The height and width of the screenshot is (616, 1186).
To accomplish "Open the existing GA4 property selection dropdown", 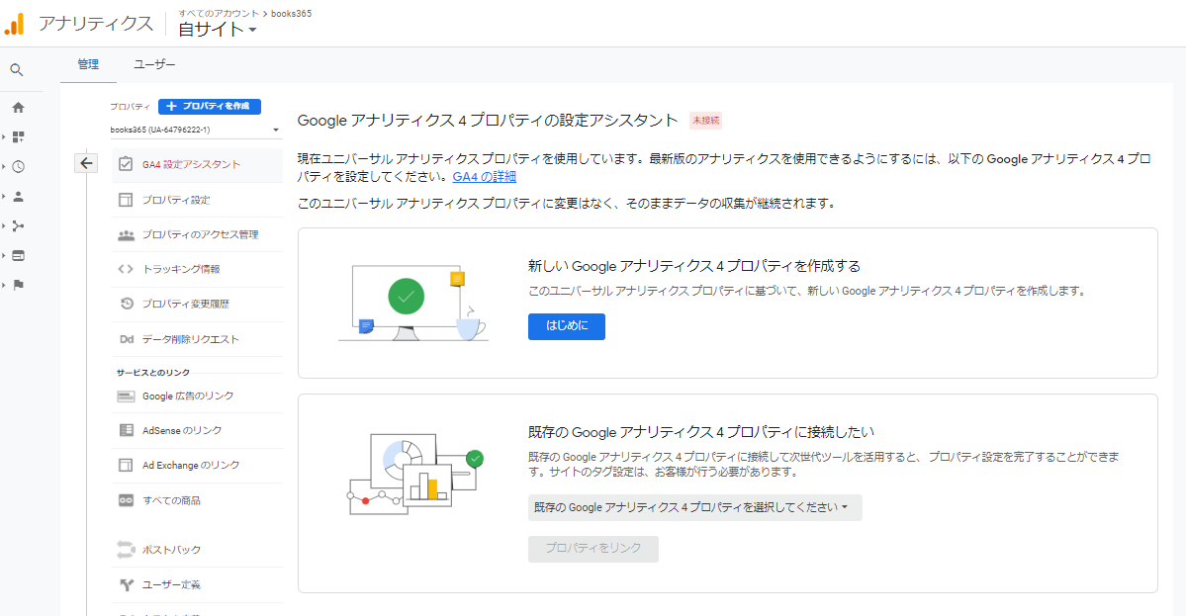I will (x=694, y=507).
